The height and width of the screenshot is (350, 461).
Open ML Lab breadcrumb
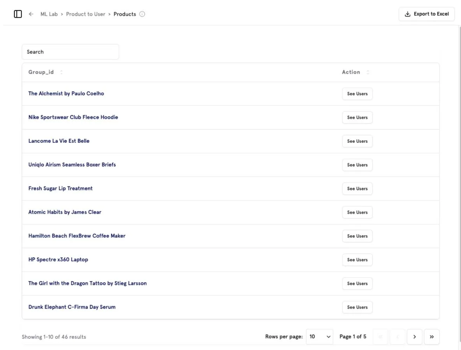(49, 14)
